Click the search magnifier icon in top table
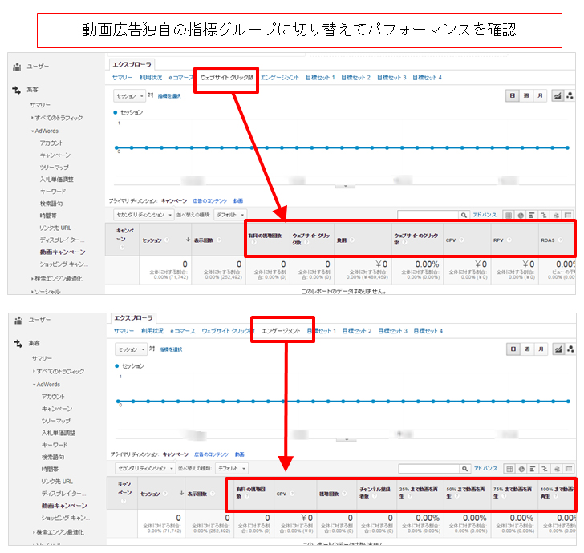 464,215
